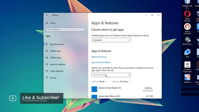Click magnifier icon in Search this list
The width and height of the screenshot is (199, 112).
click(128, 75)
